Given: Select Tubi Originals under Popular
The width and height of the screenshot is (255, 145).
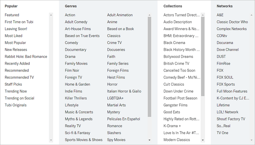Looking at the screenshot, I should pyautogui.click(x=15, y=105).
